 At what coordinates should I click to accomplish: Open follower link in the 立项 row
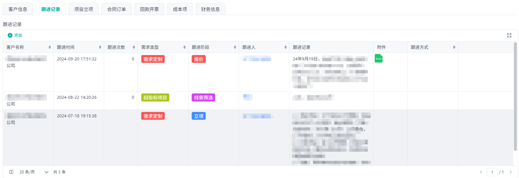point(258,116)
